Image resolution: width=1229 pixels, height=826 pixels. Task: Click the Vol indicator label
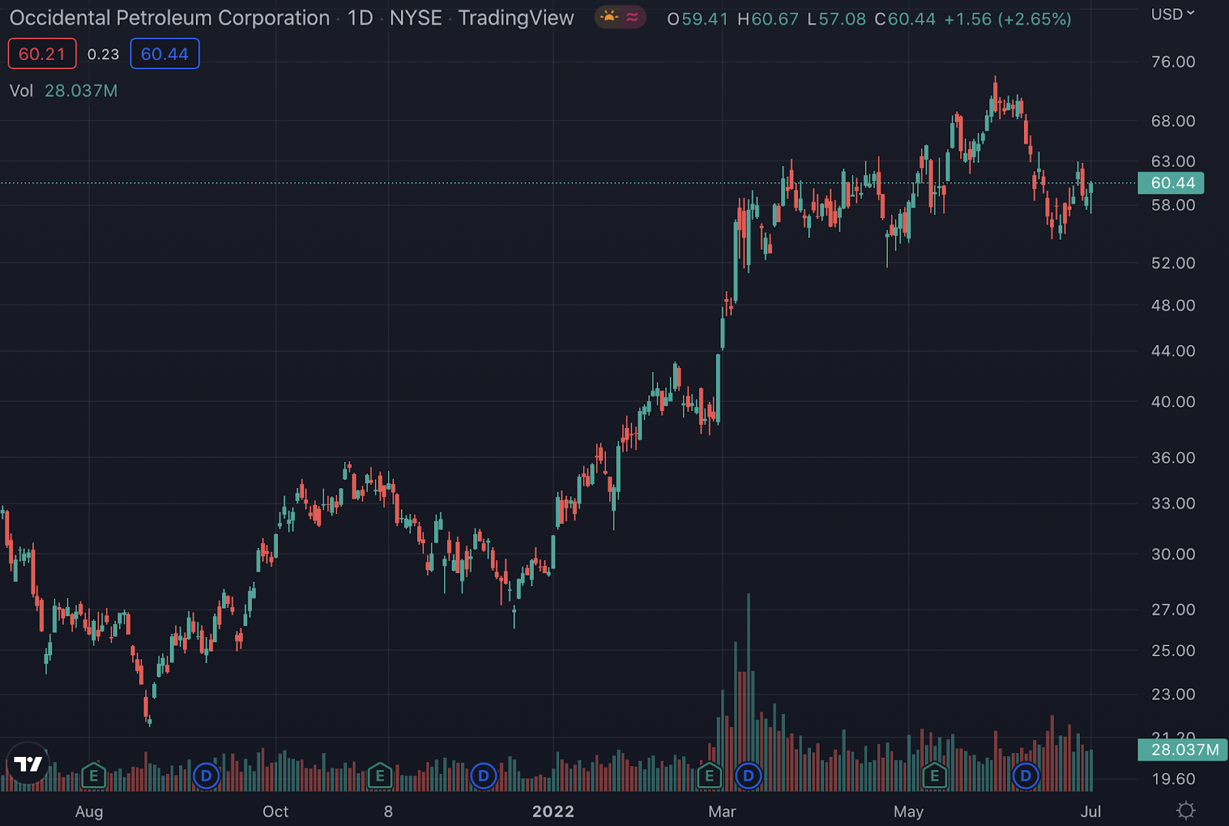[x=22, y=91]
